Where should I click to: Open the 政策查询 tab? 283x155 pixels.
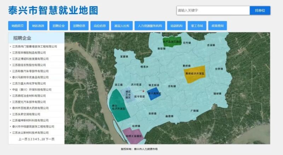(218, 26)
